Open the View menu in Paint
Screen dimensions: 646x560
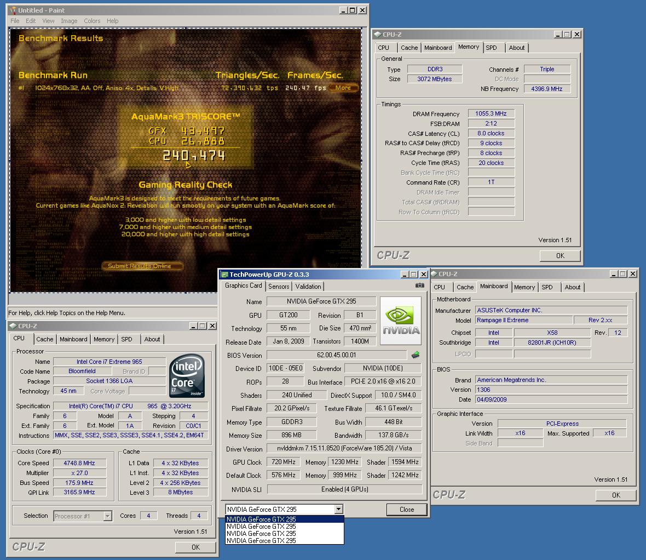pyautogui.click(x=48, y=21)
